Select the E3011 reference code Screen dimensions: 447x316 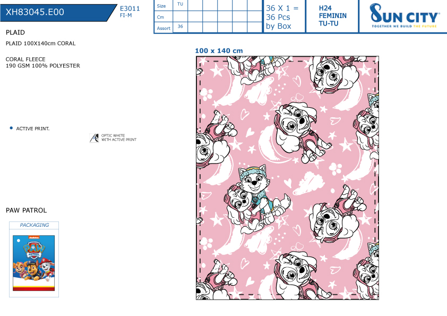130,8
